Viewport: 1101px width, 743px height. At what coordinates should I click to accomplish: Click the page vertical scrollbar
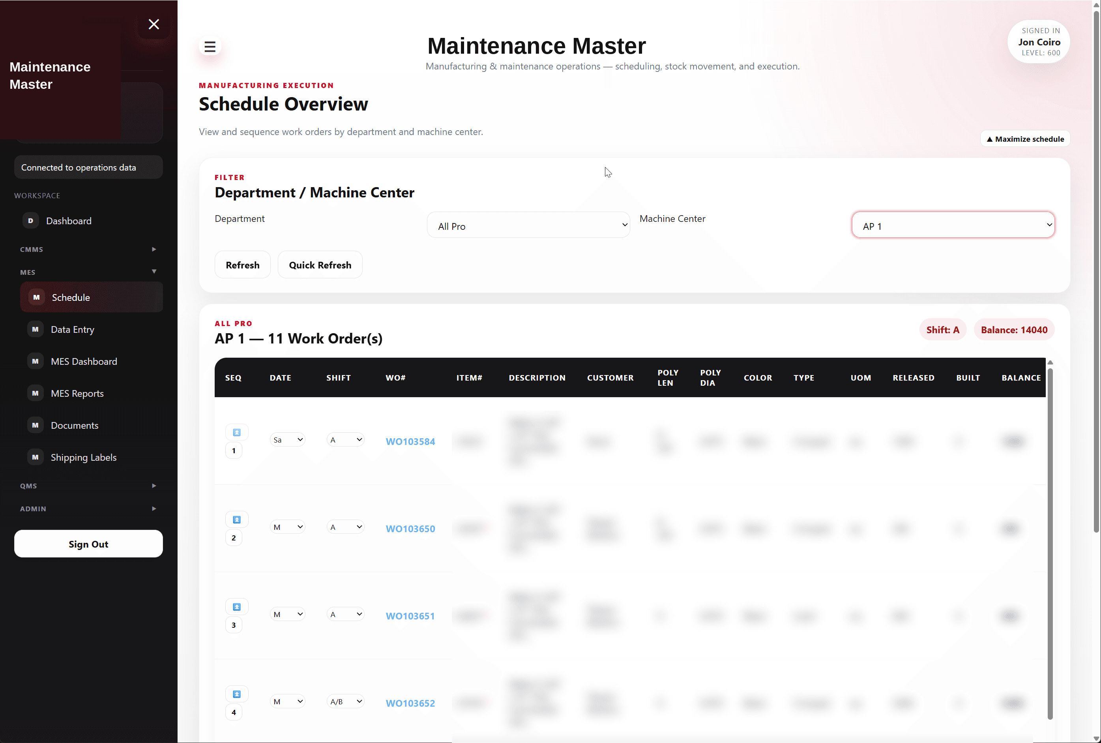click(x=1096, y=271)
